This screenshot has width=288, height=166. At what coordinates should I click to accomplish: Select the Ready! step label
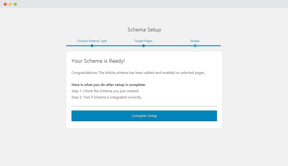(195, 41)
